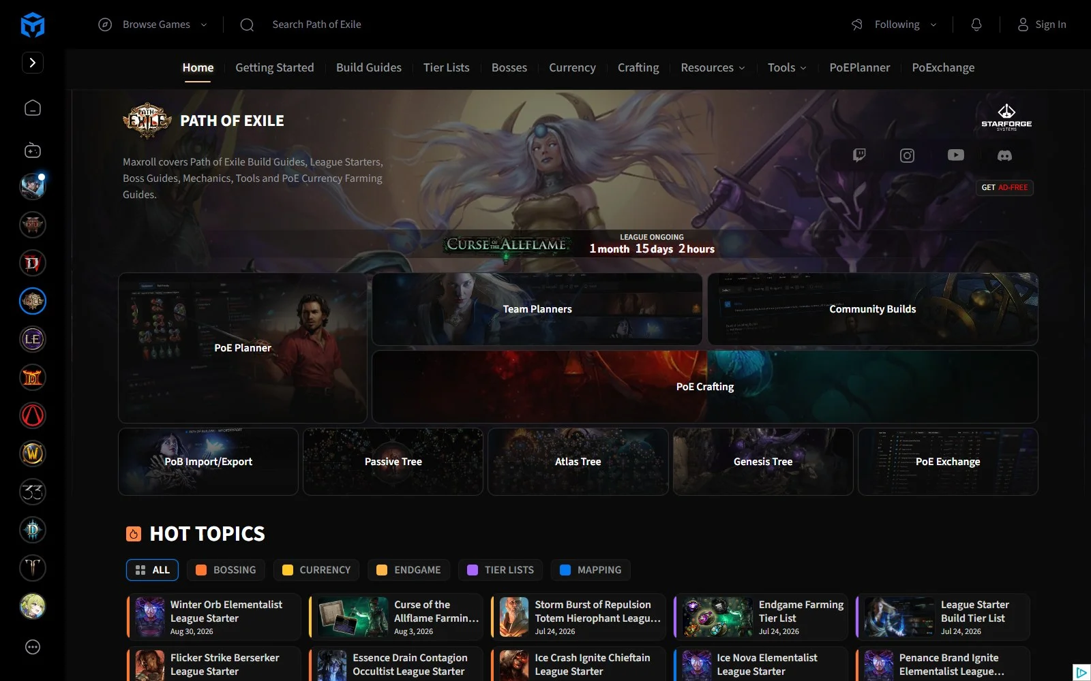Open the Tier Lists tab

(x=447, y=67)
